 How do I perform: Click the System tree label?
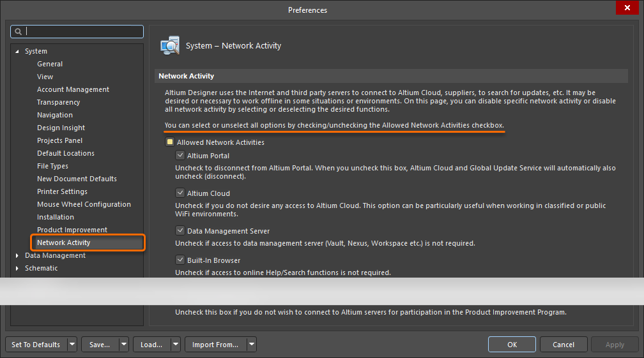(x=36, y=51)
